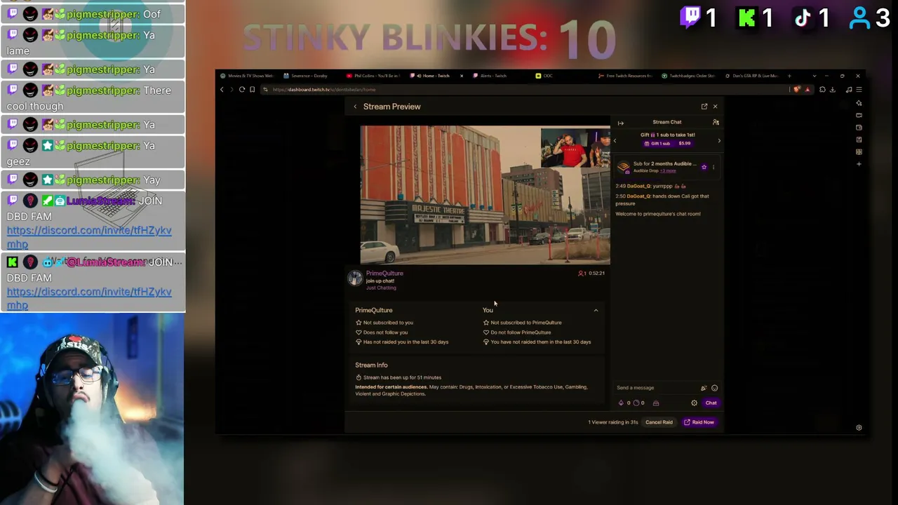Switch to the Phil Collins YouTube tab

tap(372, 76)
